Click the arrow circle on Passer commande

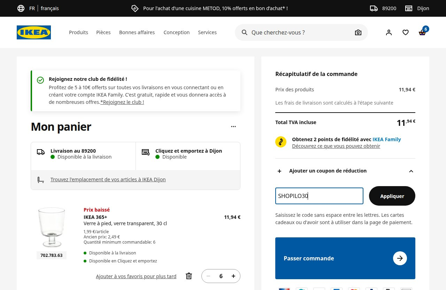click(400, 258)
